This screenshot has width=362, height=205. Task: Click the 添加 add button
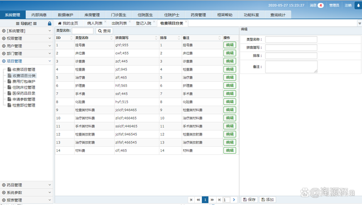click(x=268, y=200)
